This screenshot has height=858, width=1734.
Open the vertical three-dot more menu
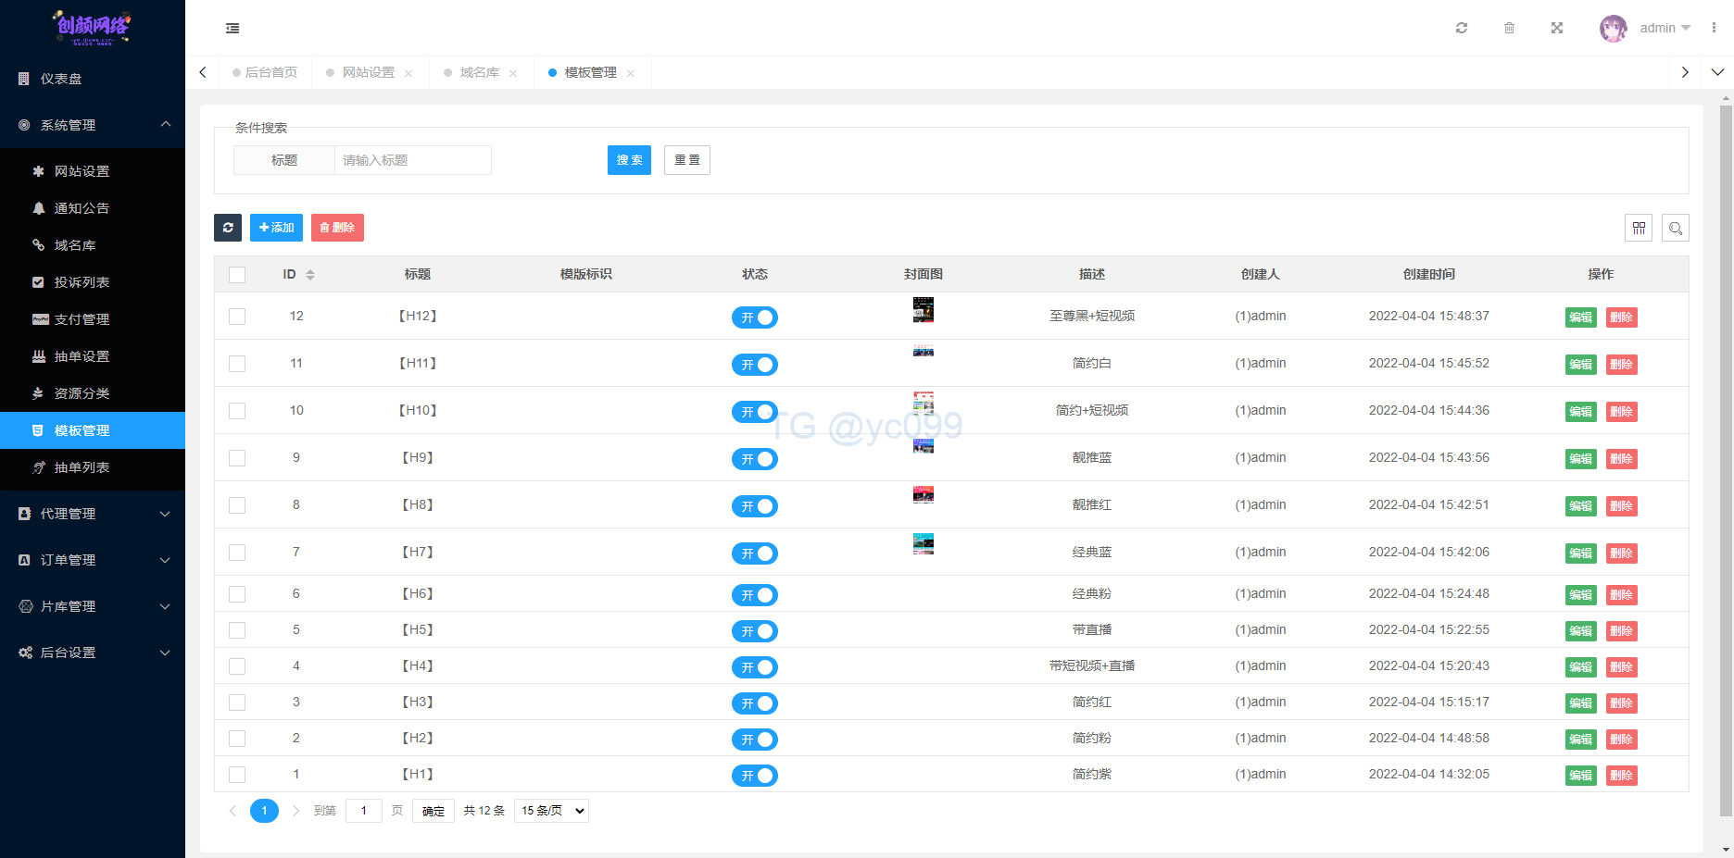point(1714,28)
